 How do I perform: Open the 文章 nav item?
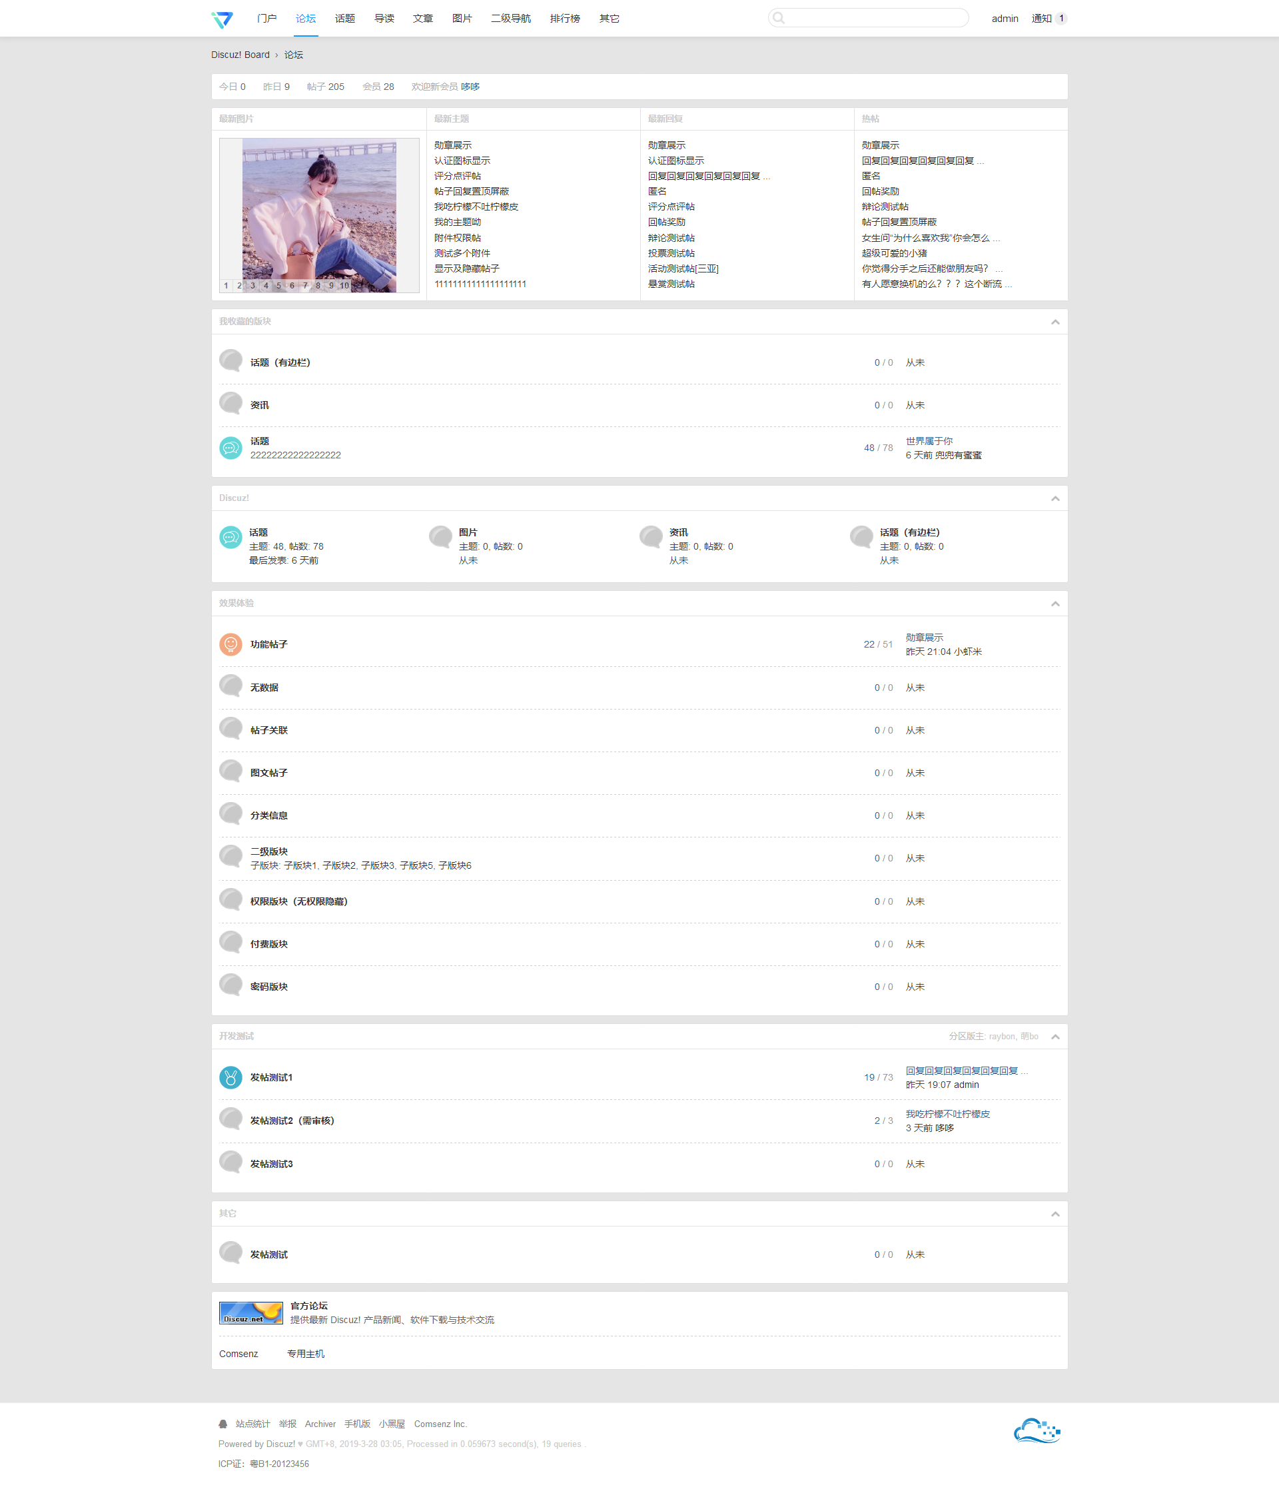[x=423, y=19]
